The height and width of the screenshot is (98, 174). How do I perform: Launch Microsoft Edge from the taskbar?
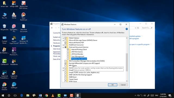[x=21, y=96]
